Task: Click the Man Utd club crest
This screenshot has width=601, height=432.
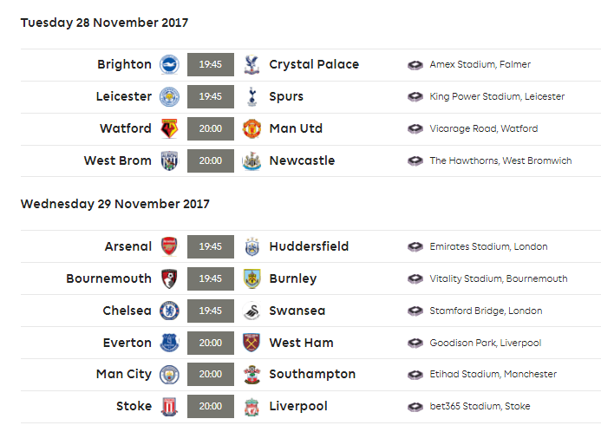Action: pyautogui.click(x=252, y=128)
